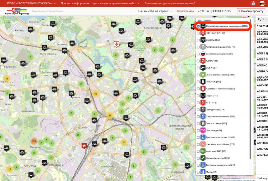Screen dimensions: 268x181
Task: Check the ЧВК «ВАГНЕР» checkbox
Action: [198, 33]
